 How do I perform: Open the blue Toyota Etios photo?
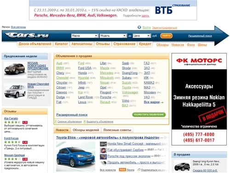click(x=75, y=156)
